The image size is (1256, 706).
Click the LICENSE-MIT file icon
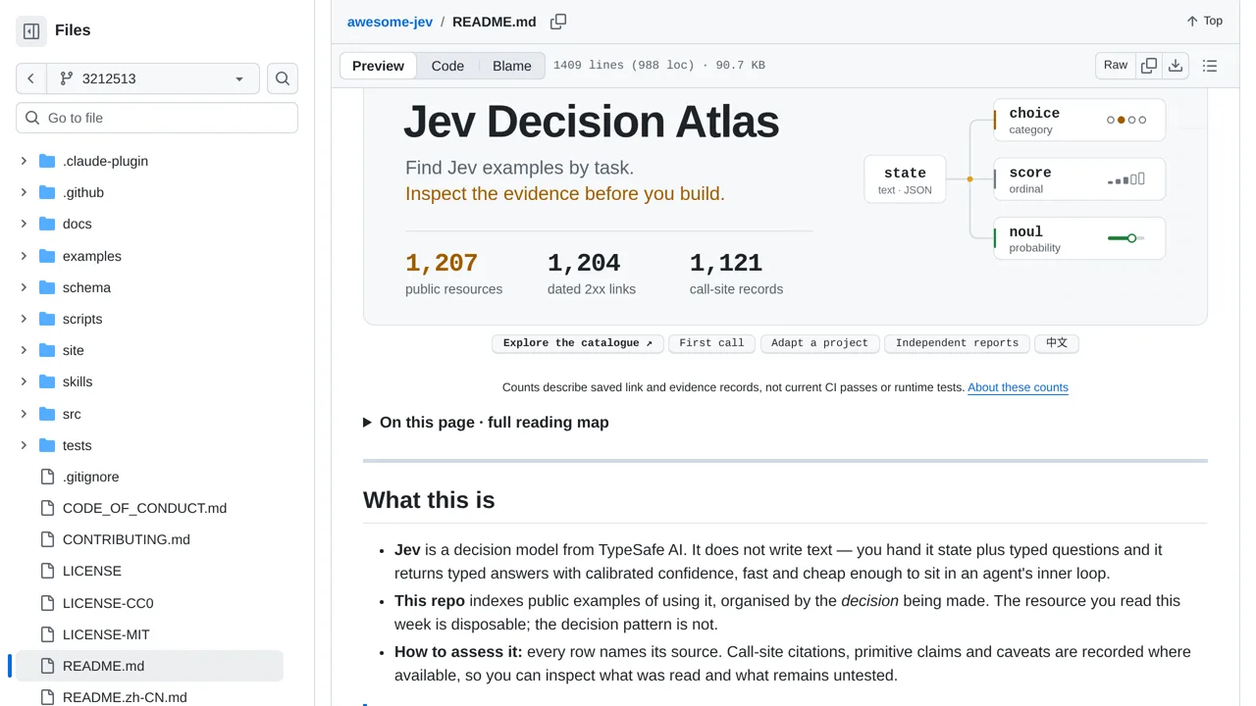[47, 634]
